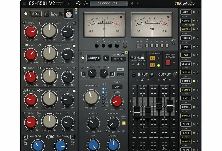Click the CAL. calibration knob
The image size is (222, 151).
tap(125, 45)
